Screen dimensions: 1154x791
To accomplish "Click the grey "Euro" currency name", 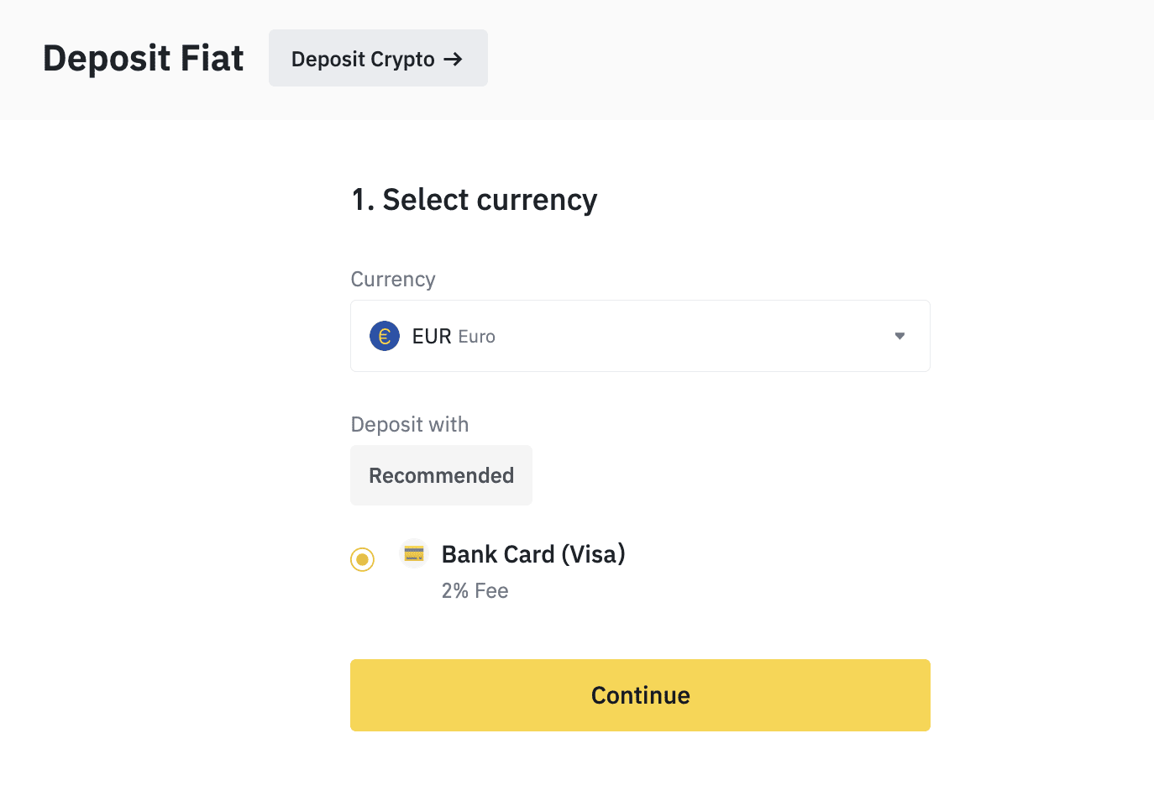I will (x=477, y=337).
